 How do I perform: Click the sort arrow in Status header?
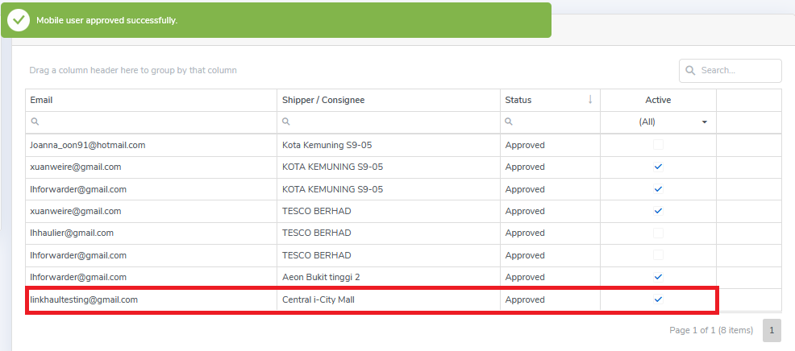click(x=590, y=100)
